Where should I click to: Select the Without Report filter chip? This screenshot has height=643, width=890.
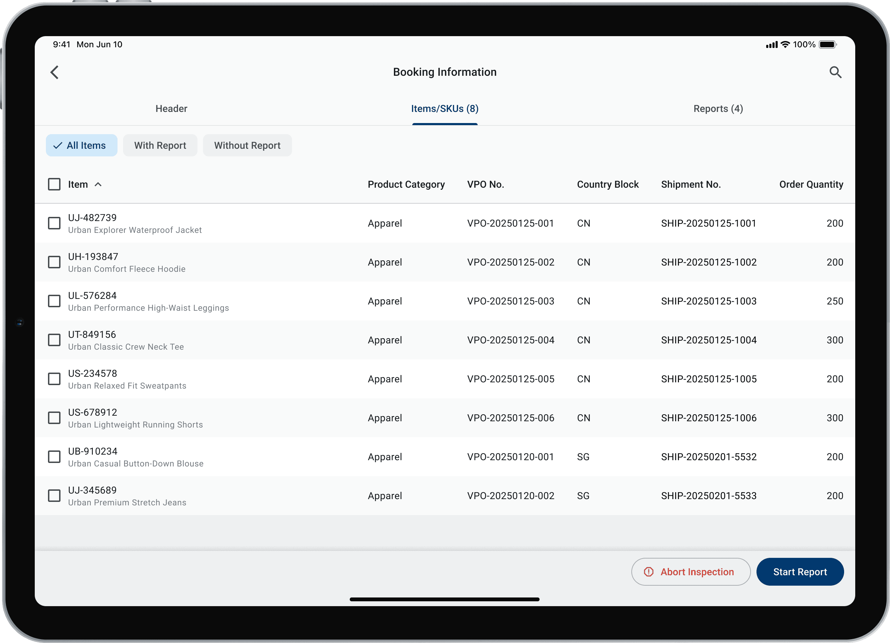pos(247,146)
